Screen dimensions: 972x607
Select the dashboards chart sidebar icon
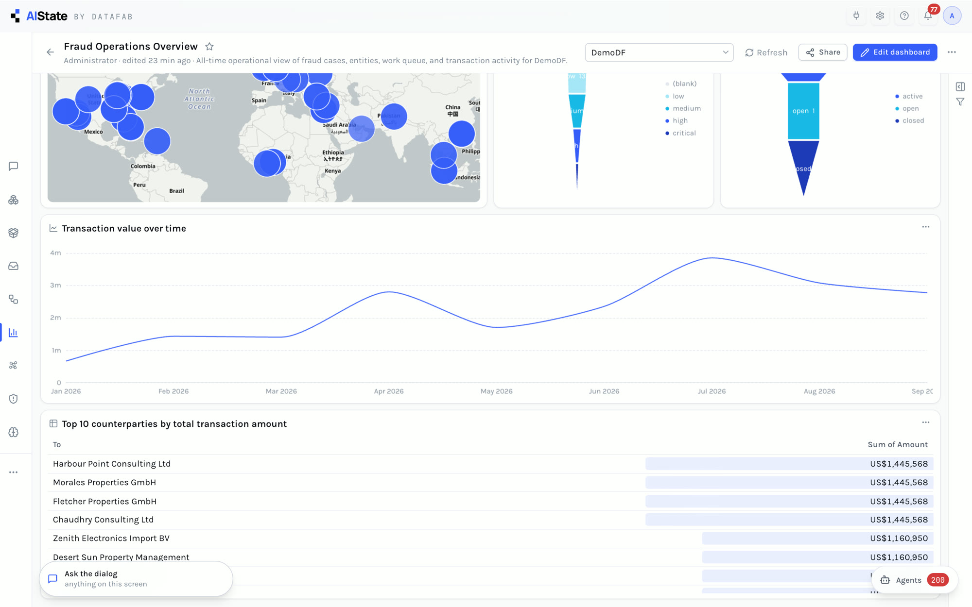[x=14, y=333]
